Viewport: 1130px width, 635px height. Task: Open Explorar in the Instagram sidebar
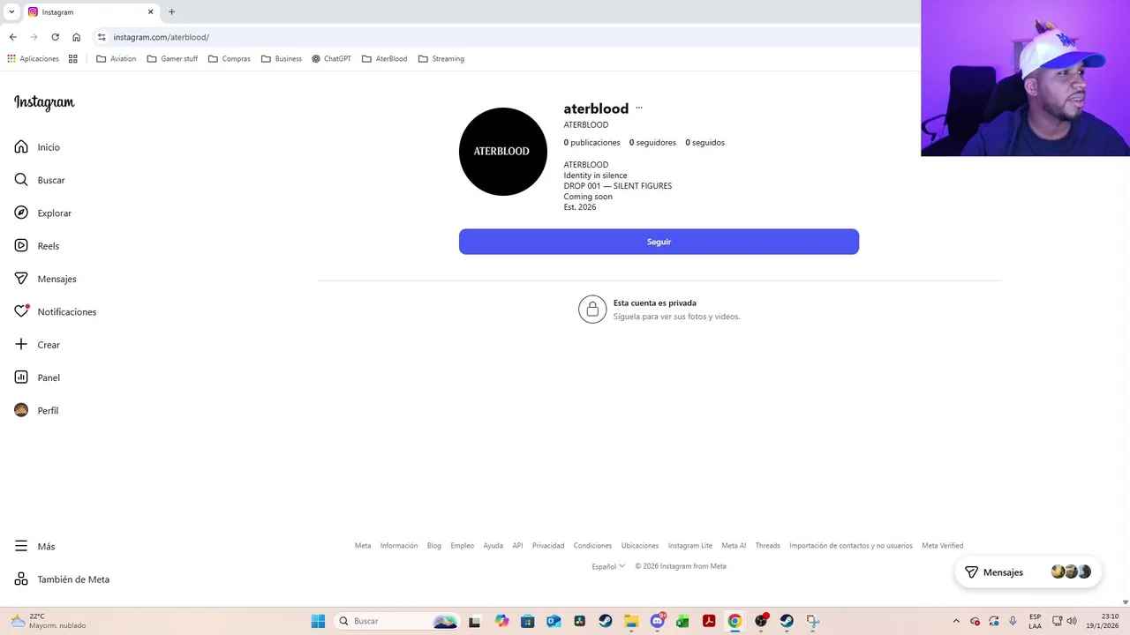[x=42, y=213]
